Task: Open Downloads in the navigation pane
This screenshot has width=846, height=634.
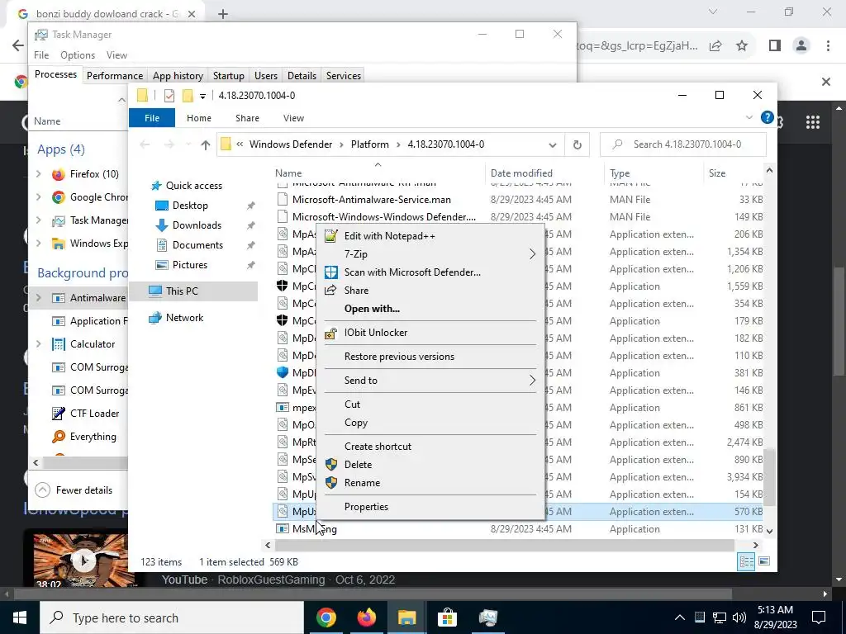Action: tap(197, 225)
